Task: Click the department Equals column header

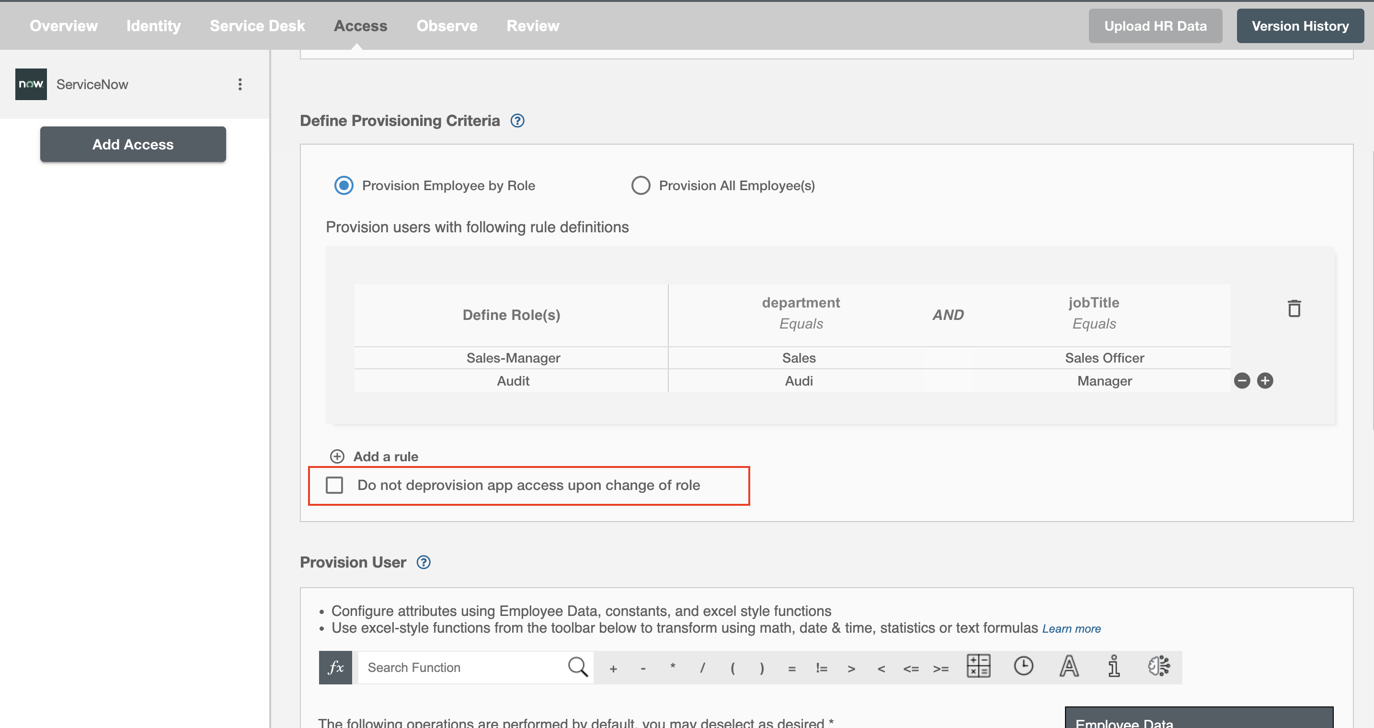Action: [801, 313]
